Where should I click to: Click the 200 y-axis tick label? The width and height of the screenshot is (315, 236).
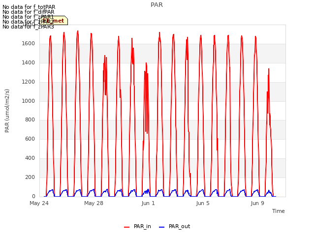coord(30,177)
